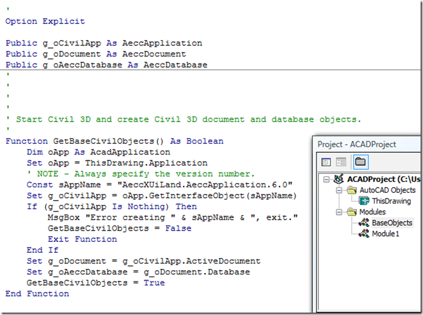The width and height of the screenshot is (423, 315).
Task: Select Modules label in project tree
Action: 372,212
